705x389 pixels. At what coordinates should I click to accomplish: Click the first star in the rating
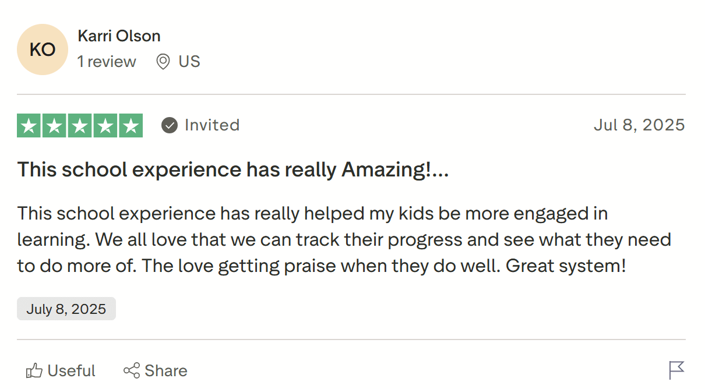click(x=28, y=125)
